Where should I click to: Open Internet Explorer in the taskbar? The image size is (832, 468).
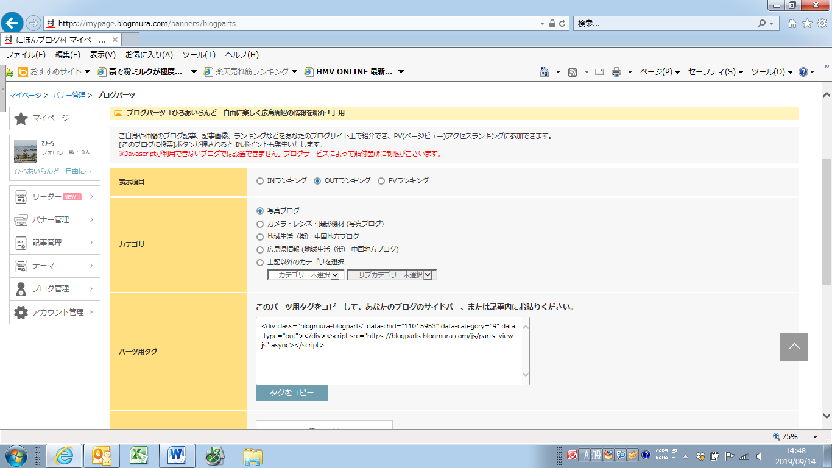tap(64, 455)
